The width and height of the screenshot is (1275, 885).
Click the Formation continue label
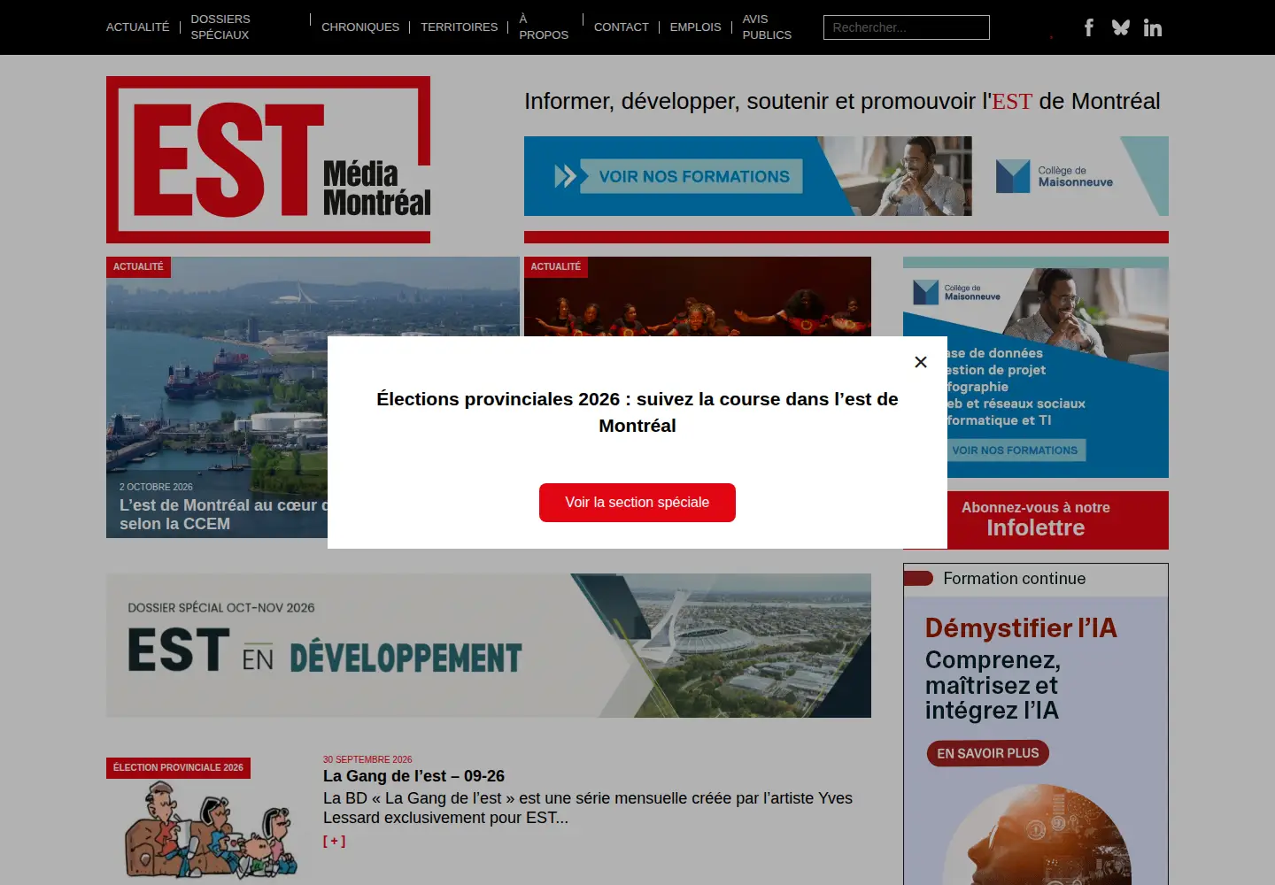[1015, 579]
